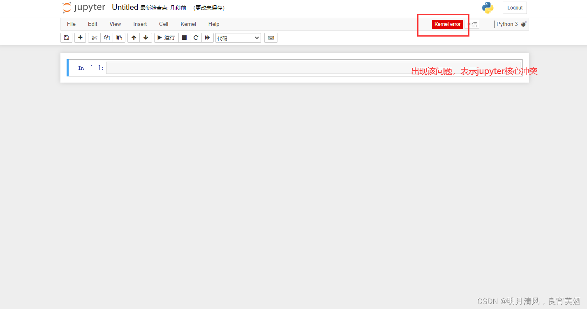Move selected cell down arrow
The height and width of the screenshot is (309, 587).
point(146,38)
